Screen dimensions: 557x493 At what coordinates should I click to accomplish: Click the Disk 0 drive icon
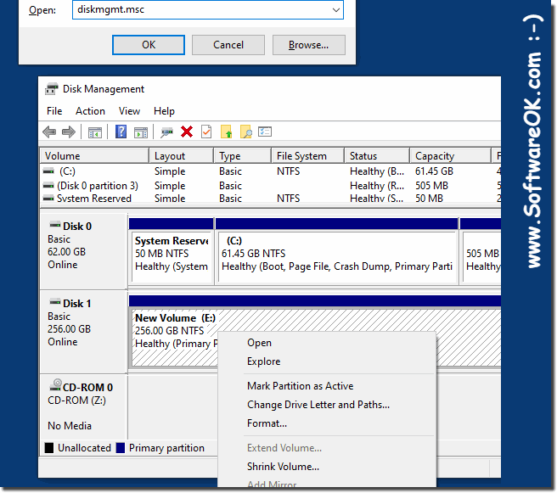click(54, 225)
